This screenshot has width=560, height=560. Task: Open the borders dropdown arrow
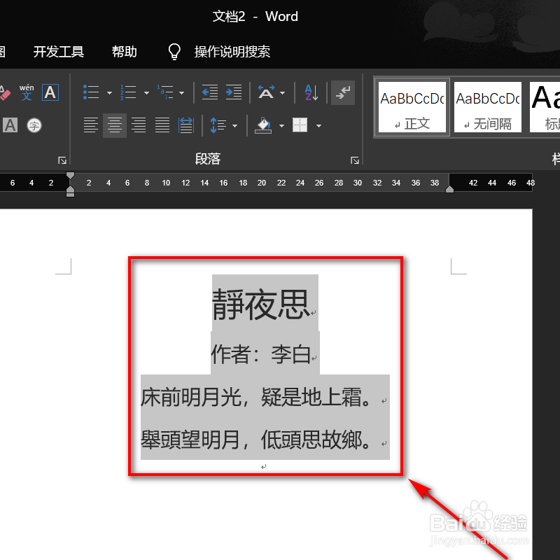tap(319, 126)
